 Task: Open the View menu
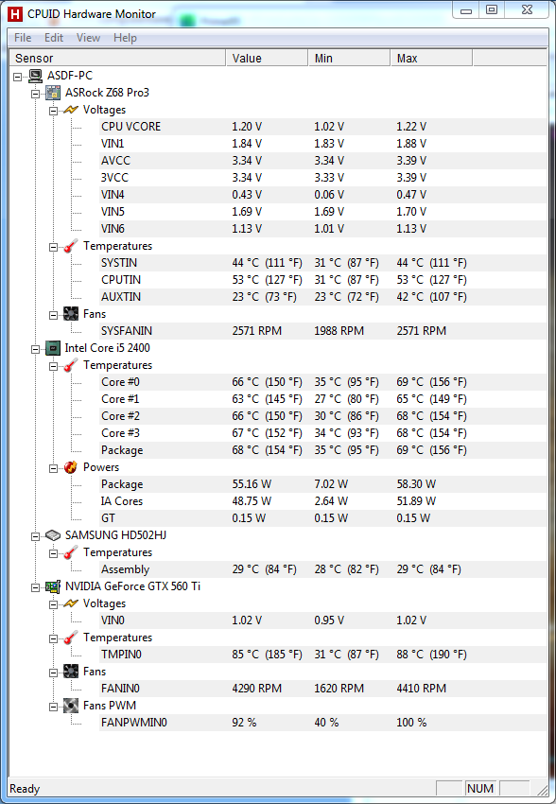pos(88,38)
